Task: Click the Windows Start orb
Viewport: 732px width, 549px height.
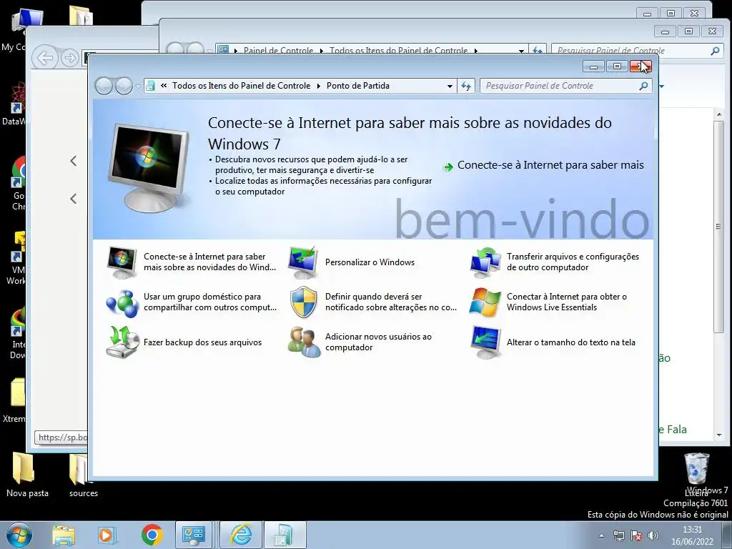Action: point(19,535)
